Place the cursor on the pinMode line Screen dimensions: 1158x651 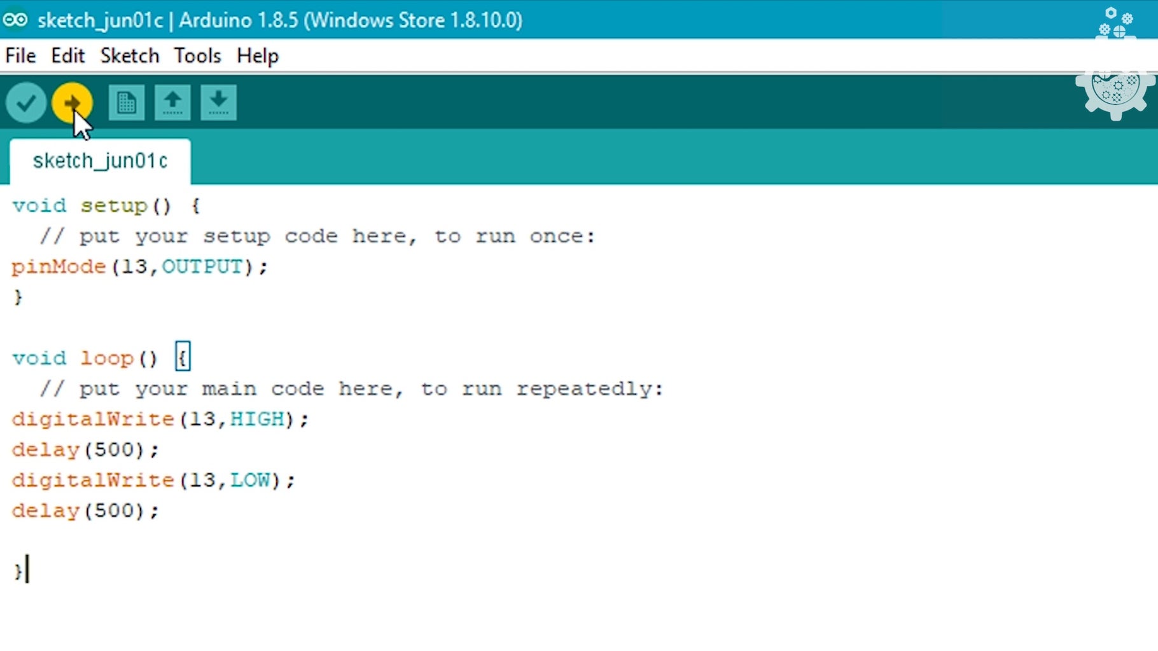139,267
